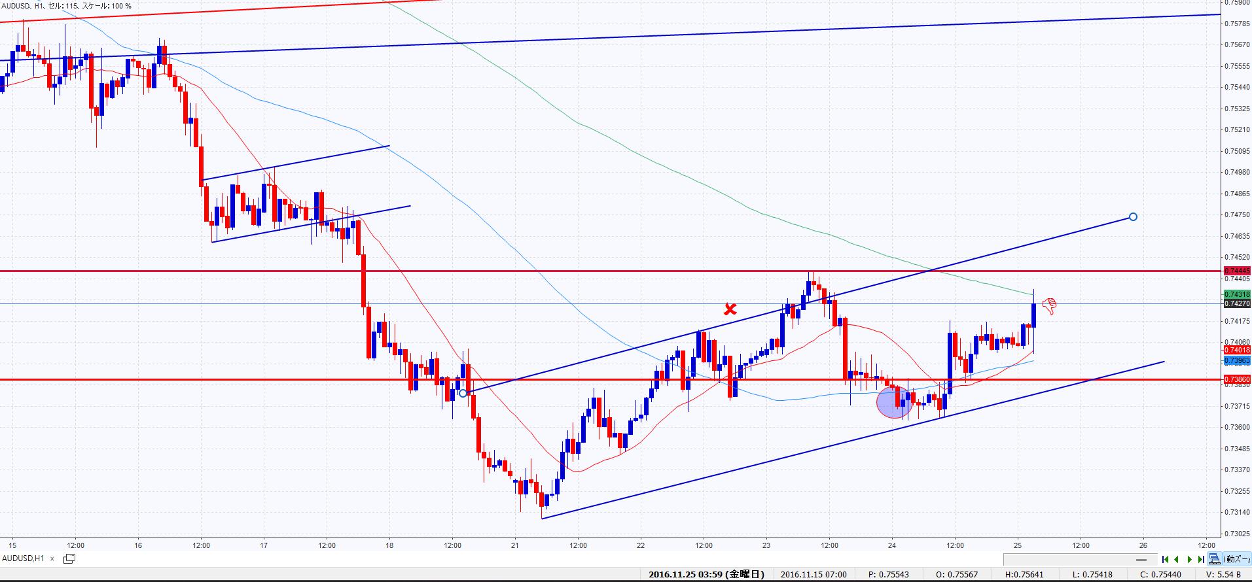The width and height of the screenshot is (1252, 582).
Task: Toggle the auto zoom button
Action: [x=1237, y=559]
